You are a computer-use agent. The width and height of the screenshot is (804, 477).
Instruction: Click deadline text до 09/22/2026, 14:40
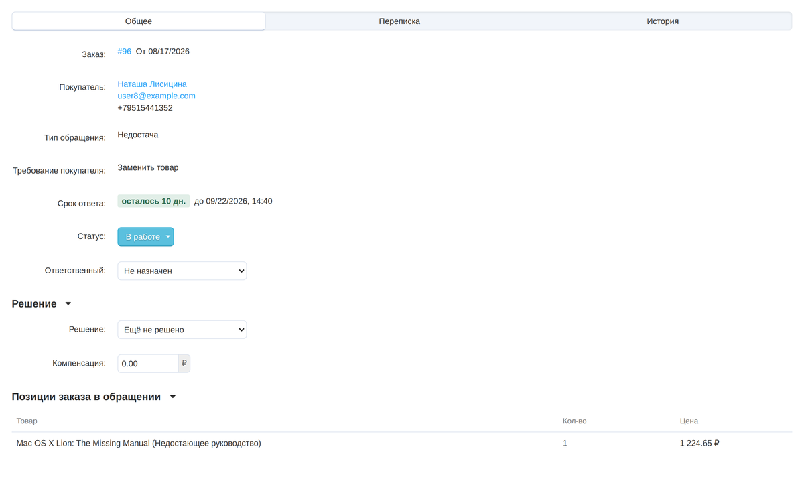pyautogui.click(x=233, y=201)
